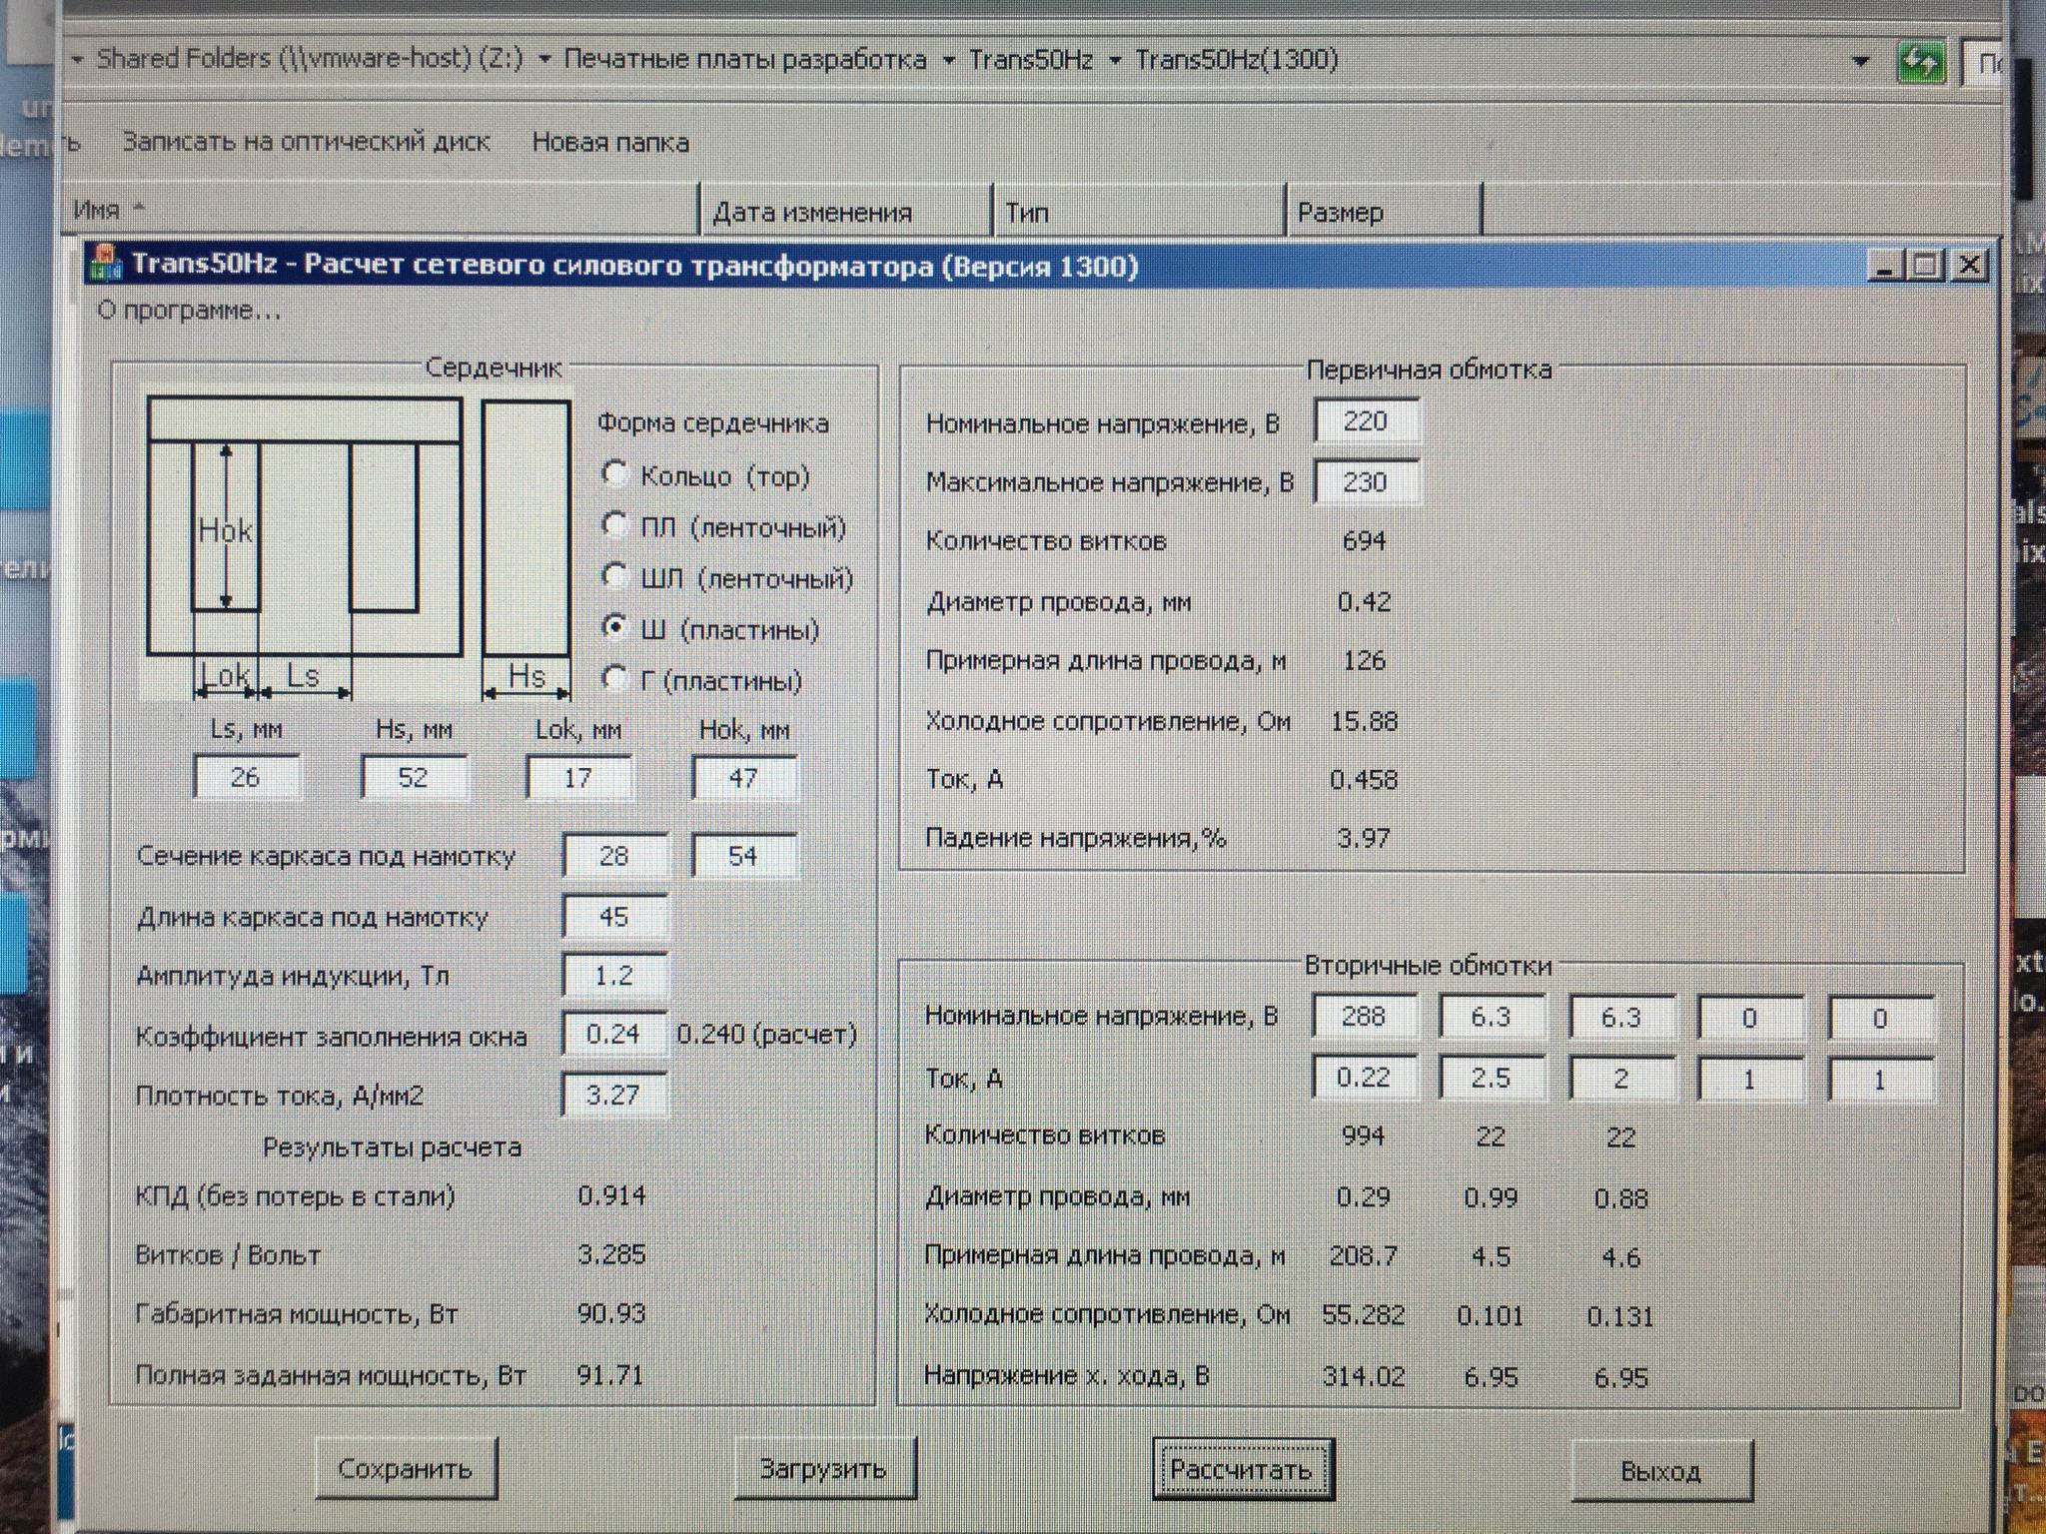
Task: Click Новая папка in Explorer toolbar
Action: (610, 143)
